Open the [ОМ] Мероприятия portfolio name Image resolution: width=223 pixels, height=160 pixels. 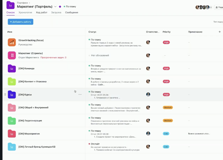coord(29,134)
